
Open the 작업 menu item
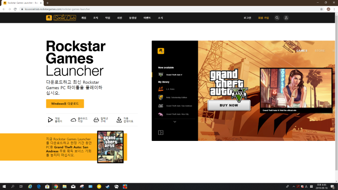coord(107,18)
